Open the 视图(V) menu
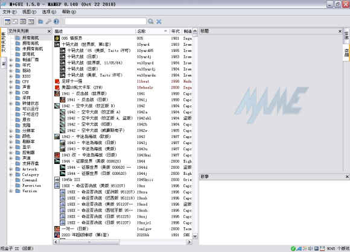 pyautogui.click(x=29, y=12)
